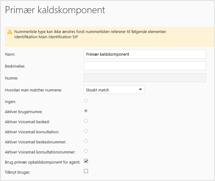Select Aktiver Voicemail beskedsnummer radio button
This screenshot has height=181, width=215.
click(86, 141)
